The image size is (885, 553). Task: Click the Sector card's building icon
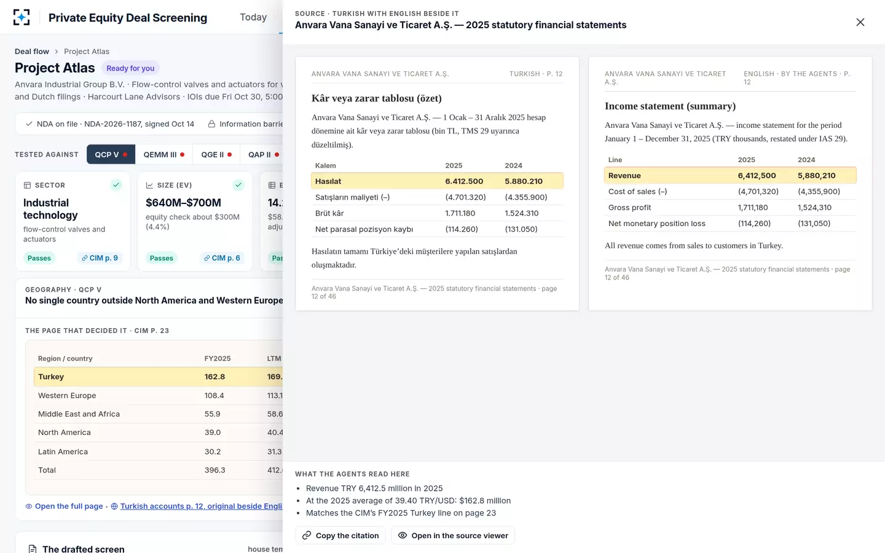pyautogui.click(x=27, y=185)
